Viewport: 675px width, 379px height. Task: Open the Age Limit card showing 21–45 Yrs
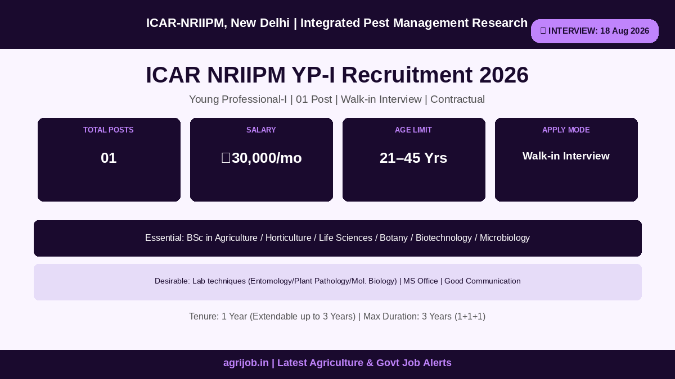click(x=414, y=159)
